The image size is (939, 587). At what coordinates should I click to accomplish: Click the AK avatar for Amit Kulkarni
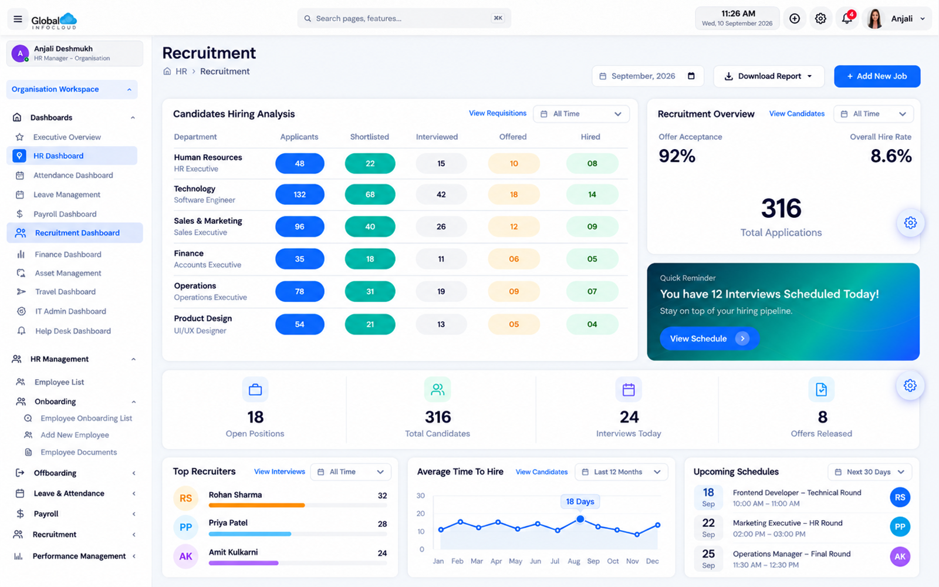tap(185, 556)
